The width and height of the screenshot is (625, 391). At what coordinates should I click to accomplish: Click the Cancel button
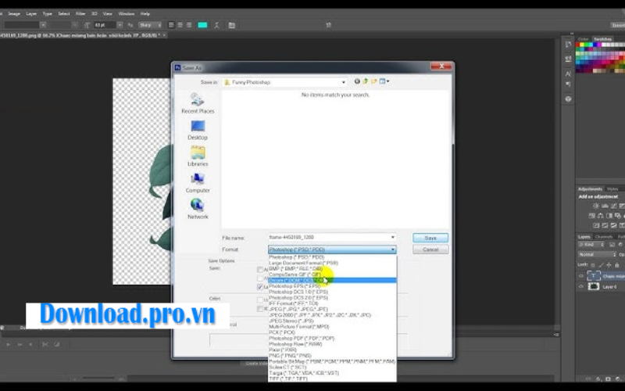tap(430, 249)
